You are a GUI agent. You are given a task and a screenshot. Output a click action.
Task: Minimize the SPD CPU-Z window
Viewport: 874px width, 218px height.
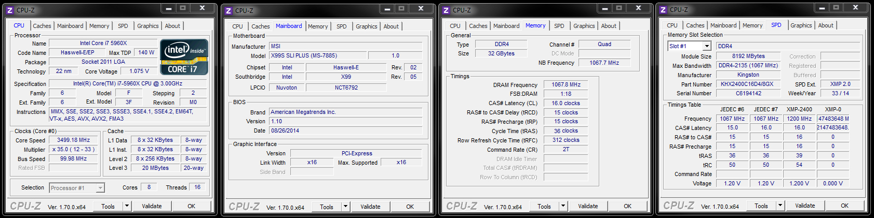click(822, 8)
